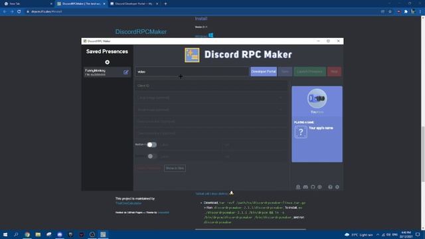Open OBS Studio from the taskbar
Screen dimensions: 425x239
tap(92, 234)
